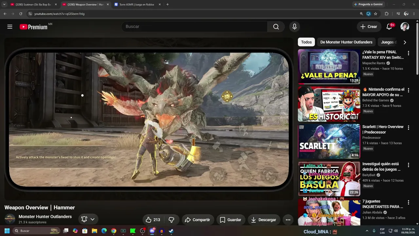Bookmark this page with the star
Viewport: 419px width, 236px height.
pos(375,14)
